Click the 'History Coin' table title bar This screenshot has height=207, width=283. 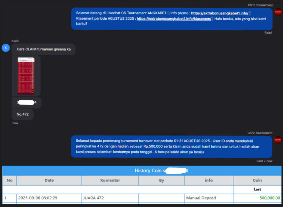tap(142, 170)
